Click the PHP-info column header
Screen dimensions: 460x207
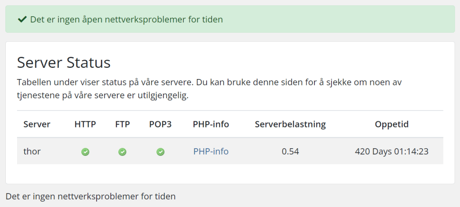[211, 124]
